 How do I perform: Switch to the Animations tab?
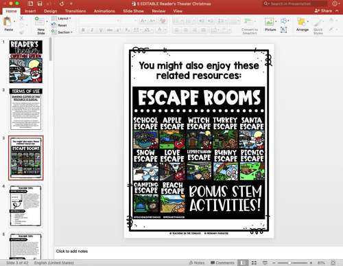(104, 11)
